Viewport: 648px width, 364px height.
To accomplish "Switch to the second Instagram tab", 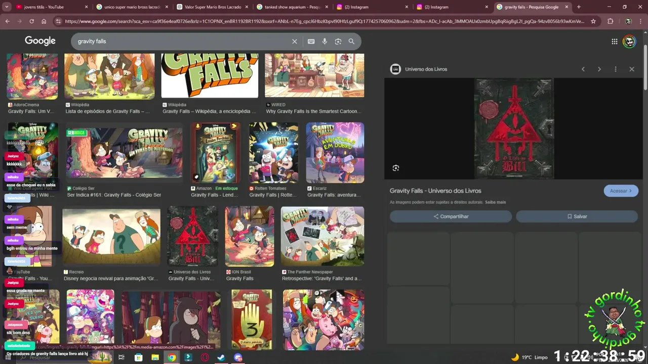I will pos(452,7).
